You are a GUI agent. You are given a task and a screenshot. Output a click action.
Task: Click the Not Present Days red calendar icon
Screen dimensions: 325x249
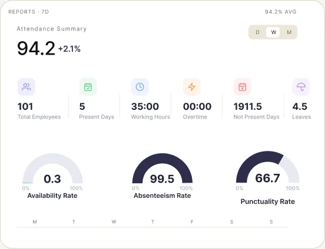point(243,87)
